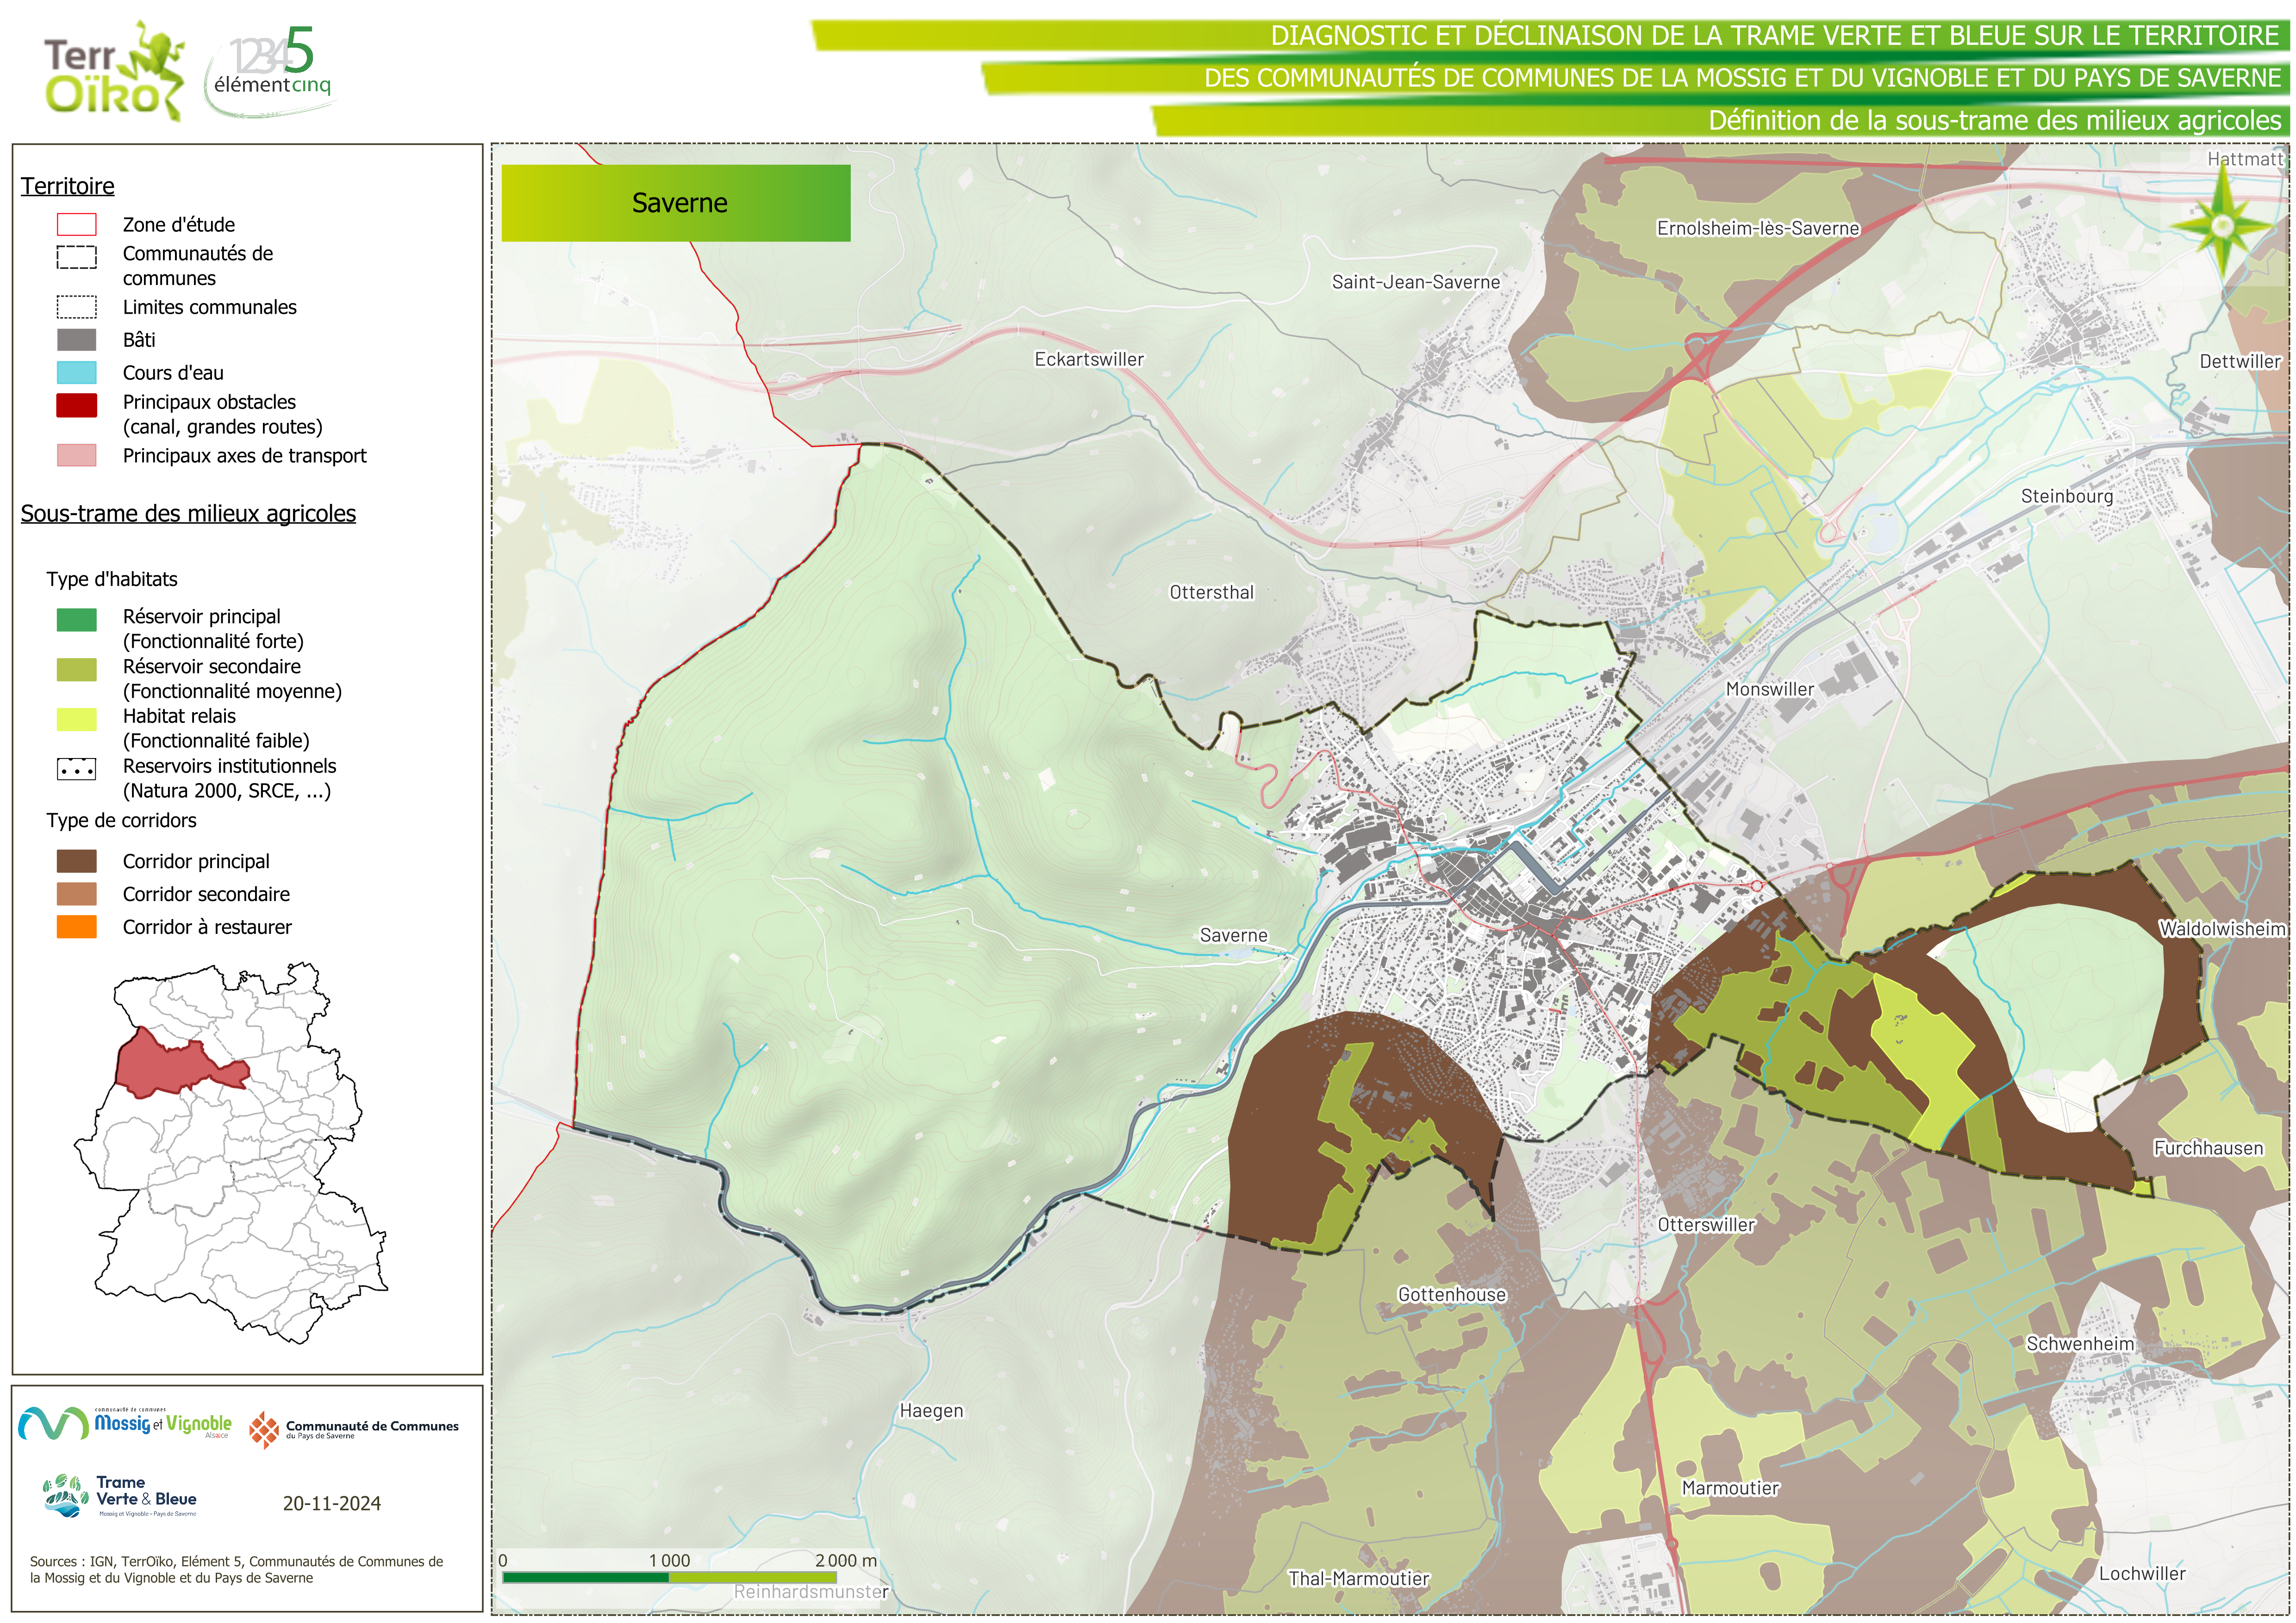The height and width of the screenshot is (1623, 2296).
Task: Click the Sous-trame des milieux agricoles heading
Action: pyautogui.click(x=188, y=514)
